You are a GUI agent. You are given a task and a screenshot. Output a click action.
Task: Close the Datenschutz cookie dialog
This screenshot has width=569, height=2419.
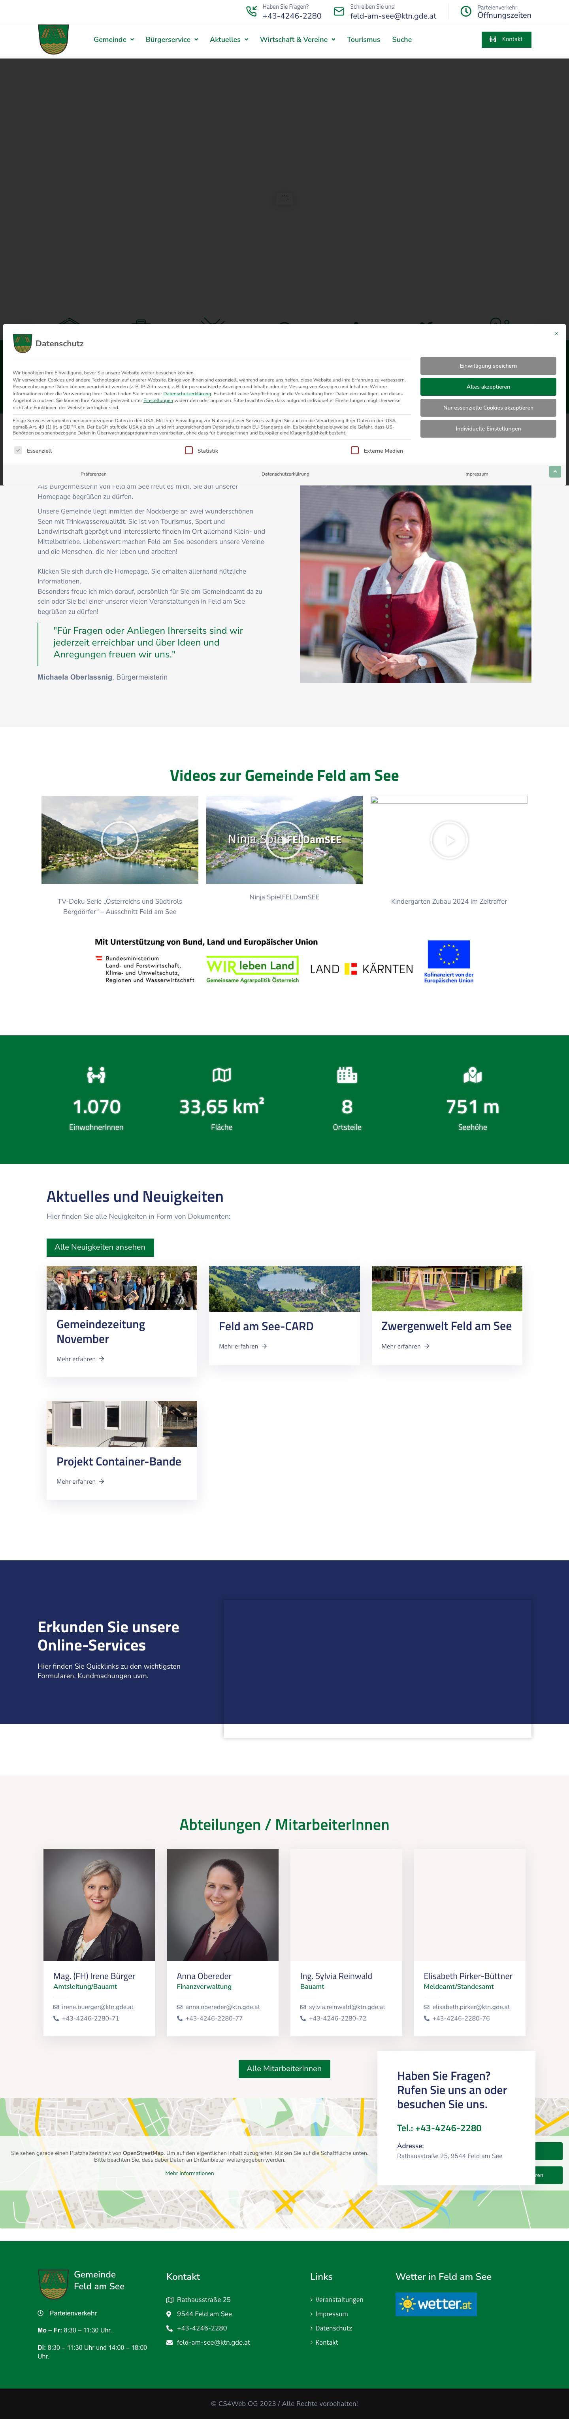(x=556, y=333)
